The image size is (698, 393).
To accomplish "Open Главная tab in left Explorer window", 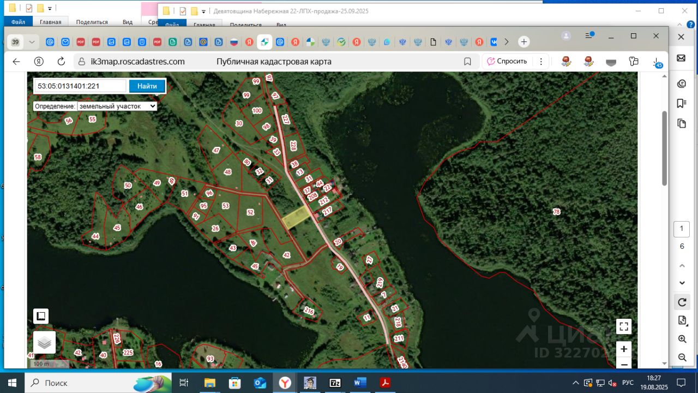I will [x=50, y=22].
